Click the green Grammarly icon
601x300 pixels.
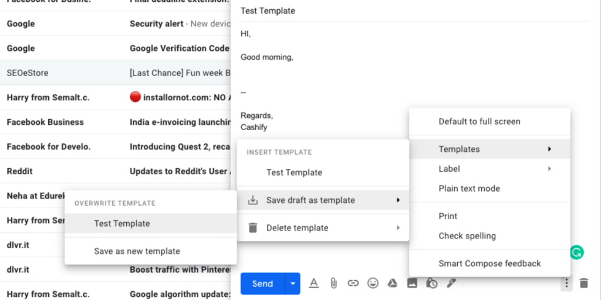(577, 252)
